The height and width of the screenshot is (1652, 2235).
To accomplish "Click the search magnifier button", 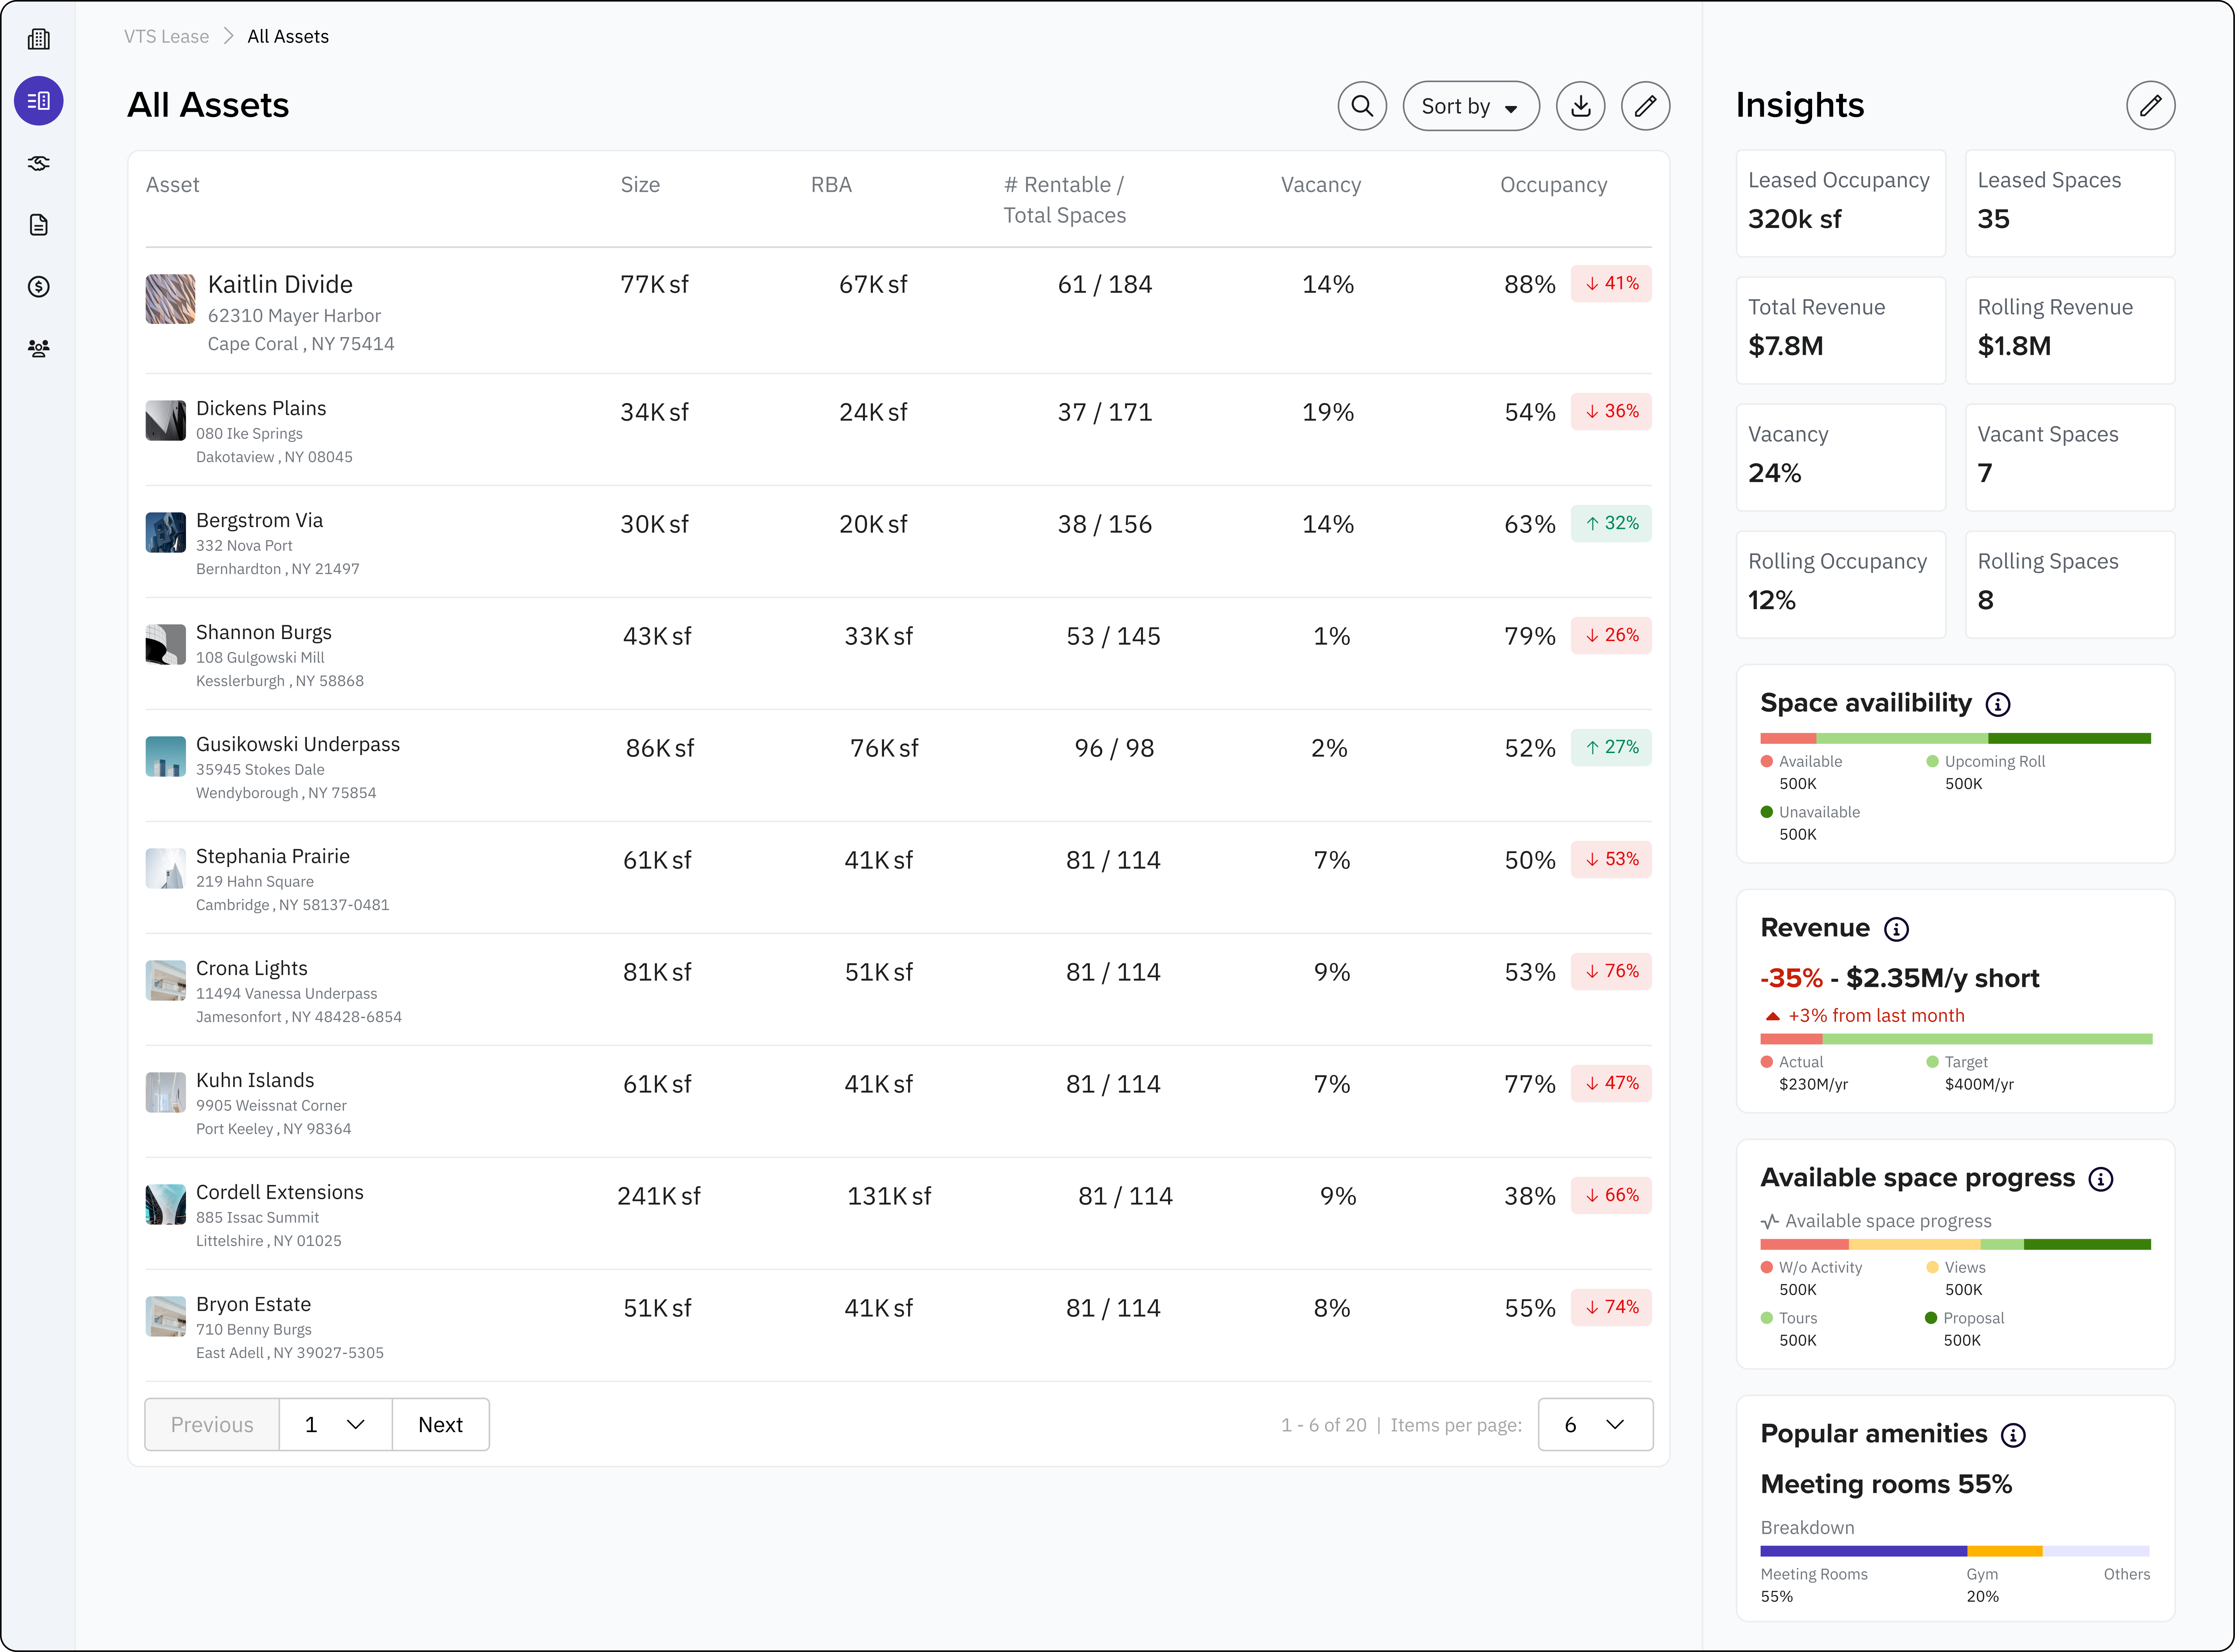I will 1362,106.
